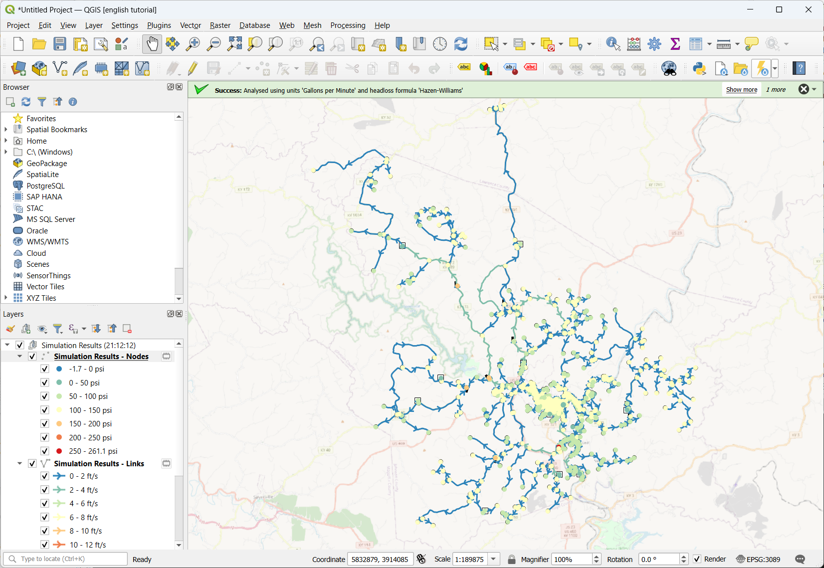
Task: Click Zoom Full extent icon
Action: click(234, 44)
